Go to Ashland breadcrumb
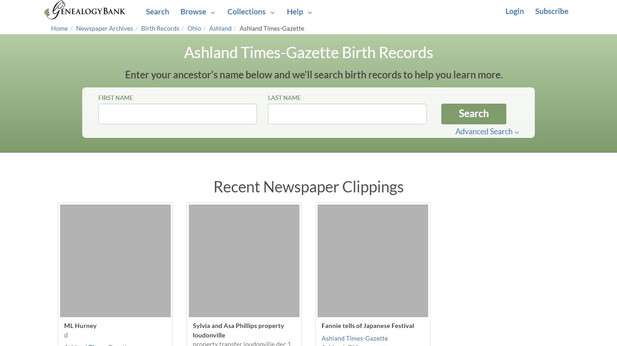617x346 pixels. pyautogui.click(x=220, y=28)
